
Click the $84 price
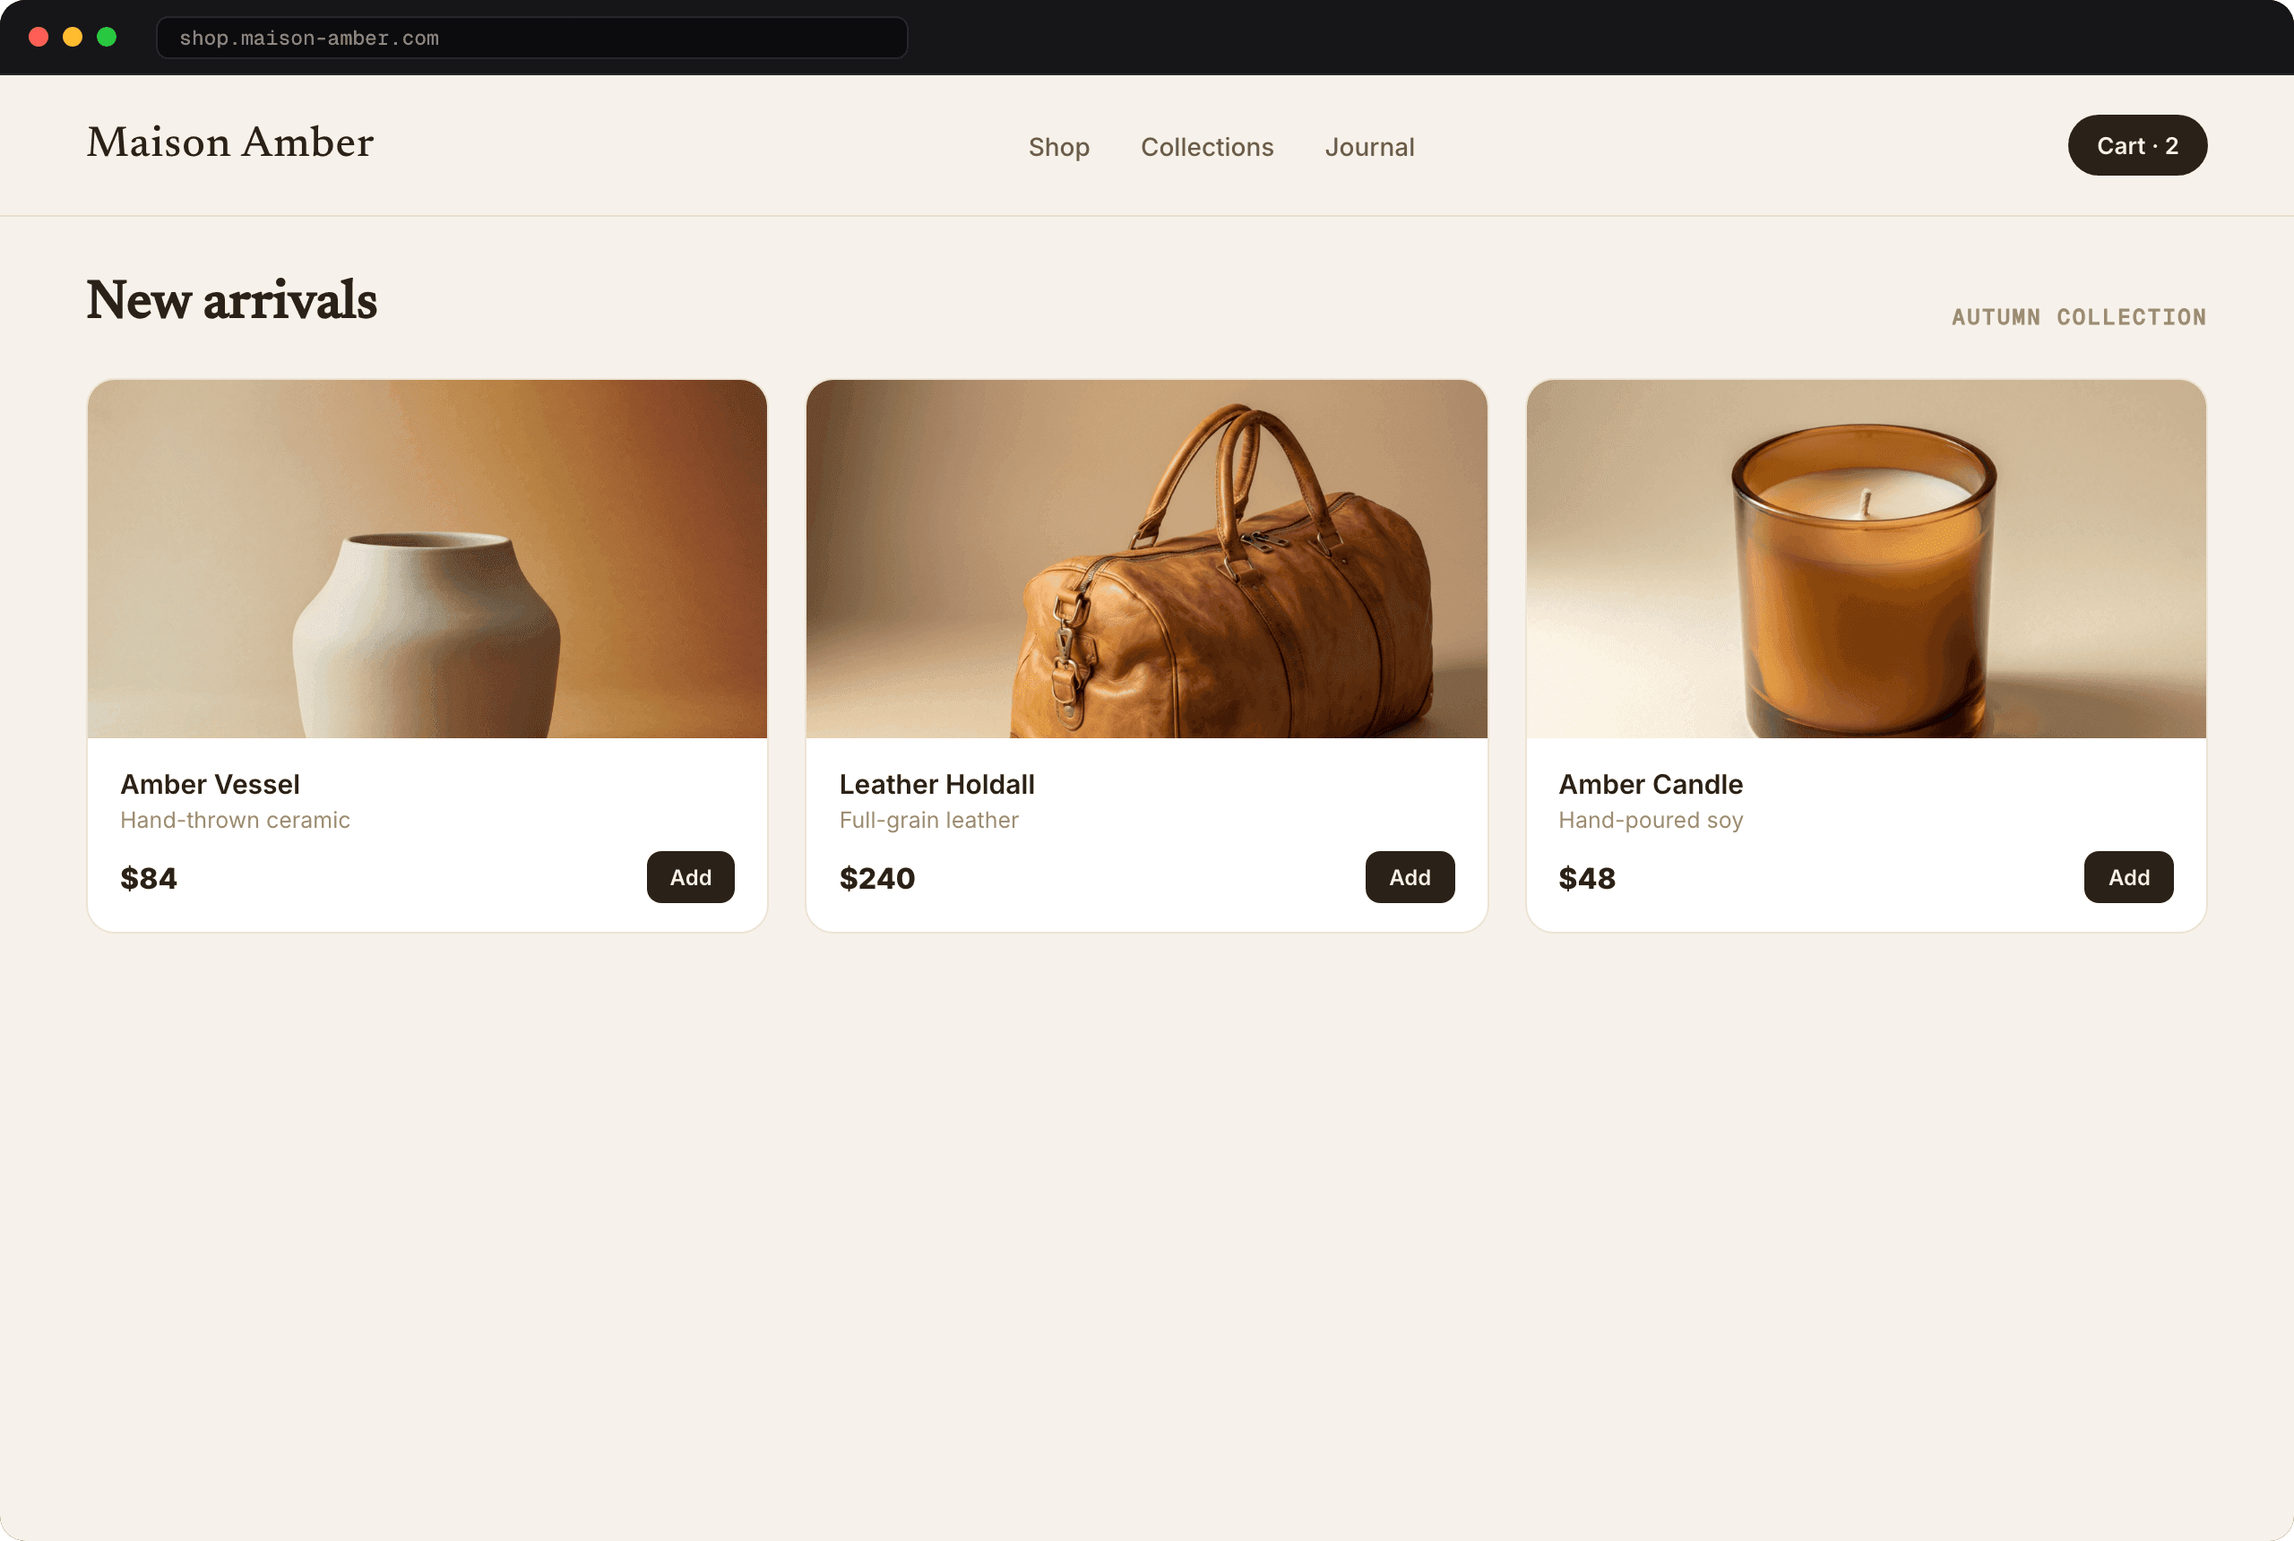click(x=149, y=878)
